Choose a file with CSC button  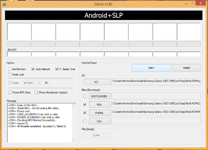[x=99, y=121]
